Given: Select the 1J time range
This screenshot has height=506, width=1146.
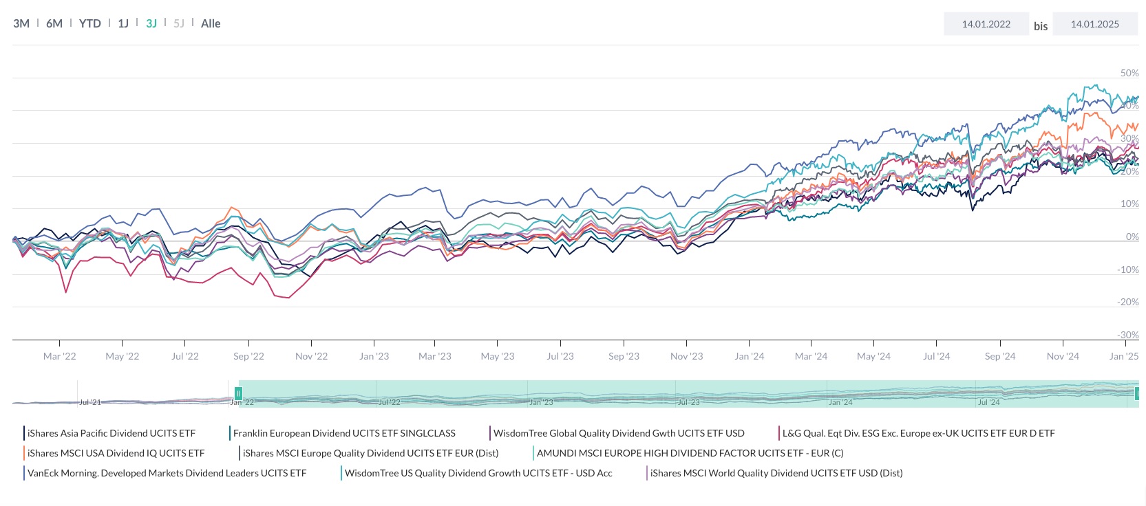Looking at the screenshot, I should [x=123, y=23].
